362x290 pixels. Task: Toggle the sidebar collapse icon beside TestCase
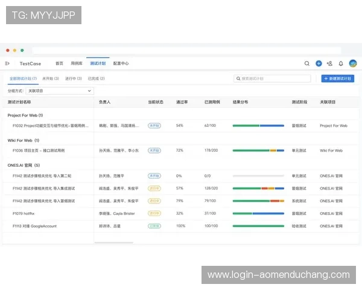click(x=7, y=63)
